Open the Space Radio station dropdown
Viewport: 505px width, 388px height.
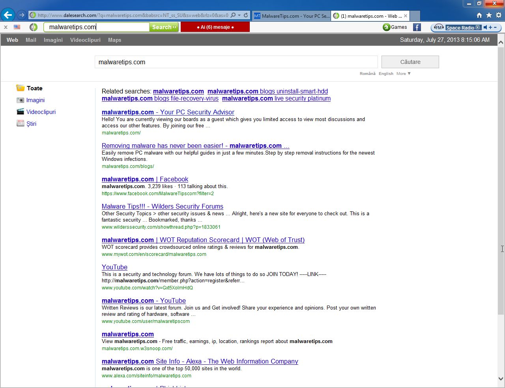478,28
